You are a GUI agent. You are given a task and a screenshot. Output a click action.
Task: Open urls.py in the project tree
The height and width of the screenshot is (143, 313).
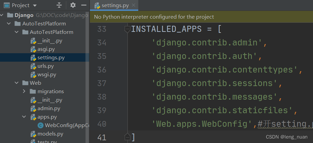[46, 66]
